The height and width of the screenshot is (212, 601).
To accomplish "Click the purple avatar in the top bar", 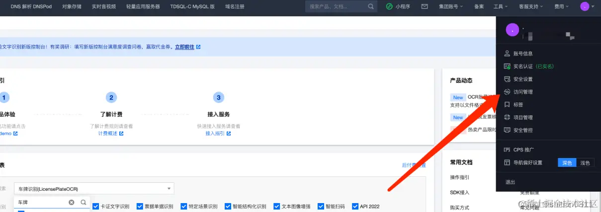I will (x=585, y=6).
